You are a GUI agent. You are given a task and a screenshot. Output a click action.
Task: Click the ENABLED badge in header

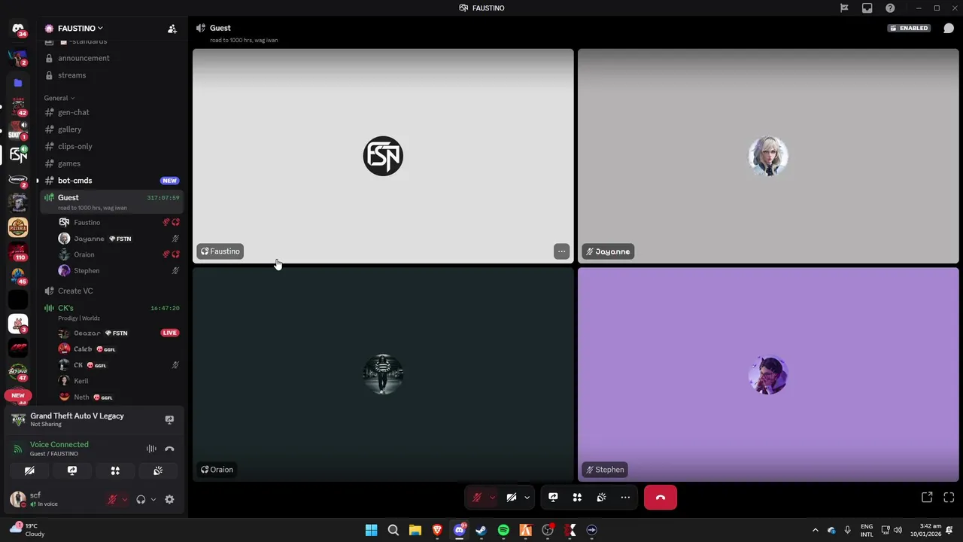(910, 29)
